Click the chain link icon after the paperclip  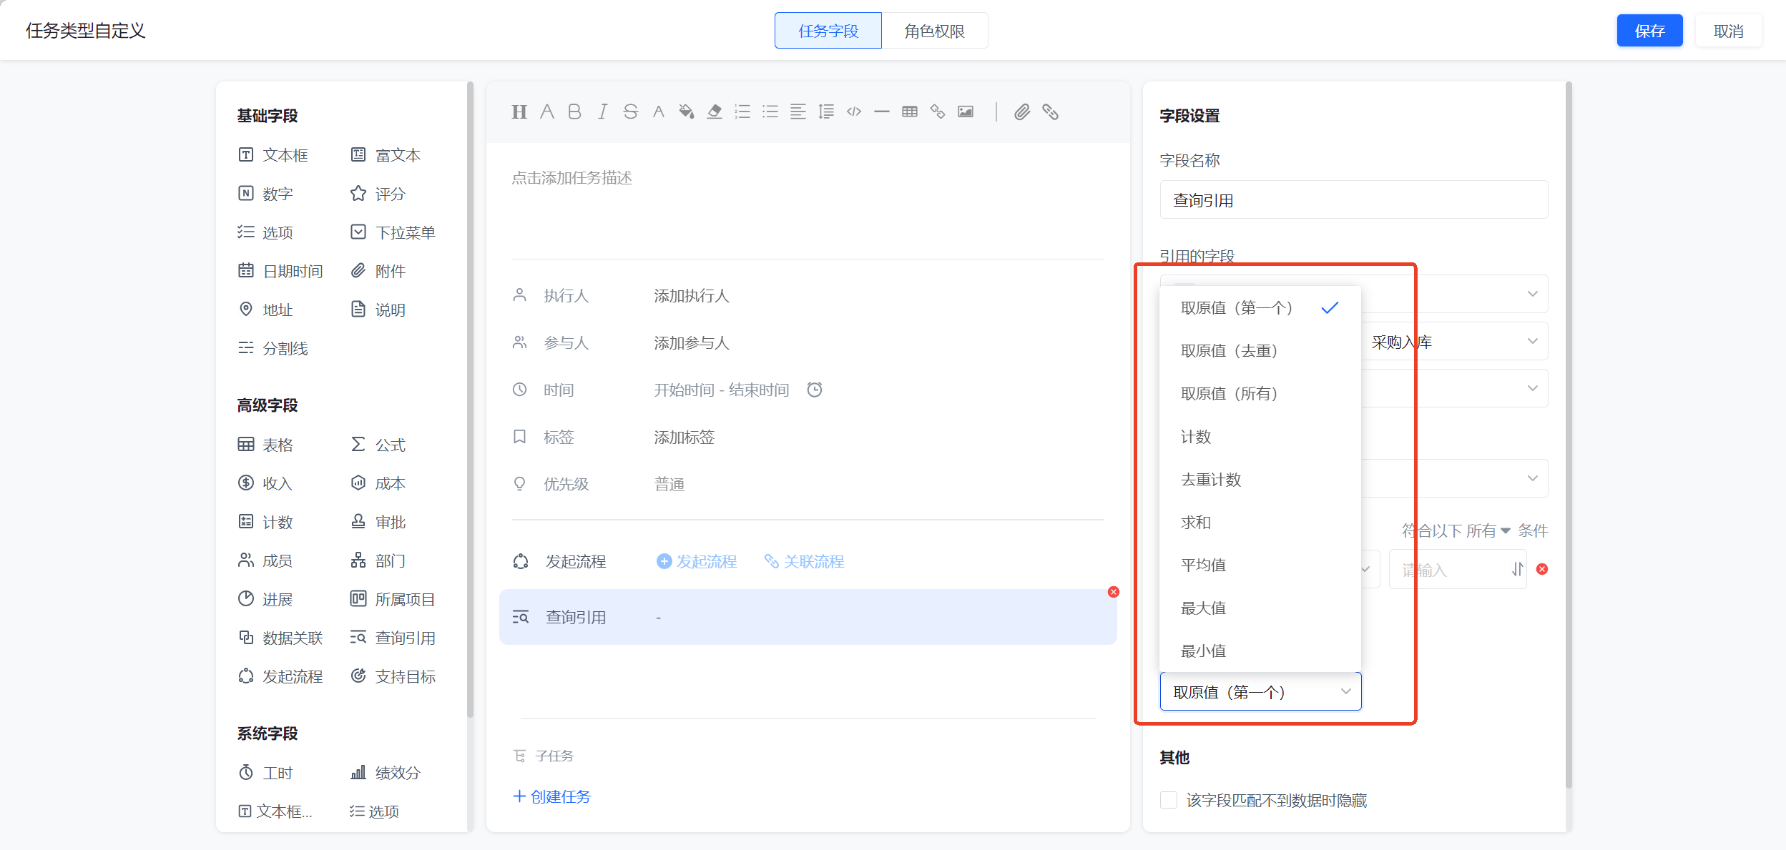point(1050,112)
